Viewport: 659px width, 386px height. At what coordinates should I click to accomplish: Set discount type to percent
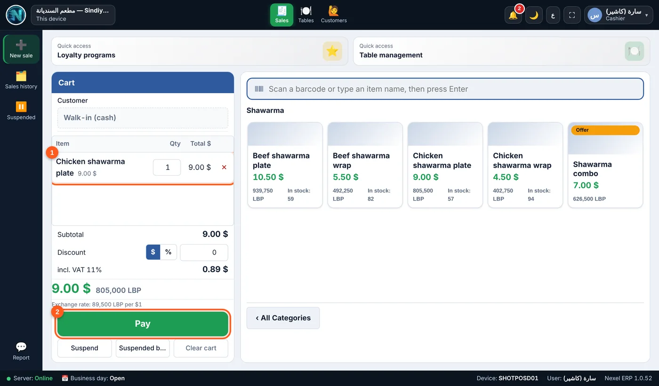coord(168,252)
